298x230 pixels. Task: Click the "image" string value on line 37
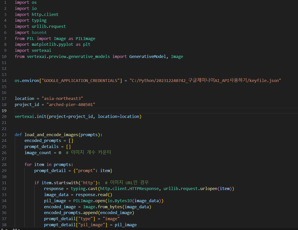point(111,219)
